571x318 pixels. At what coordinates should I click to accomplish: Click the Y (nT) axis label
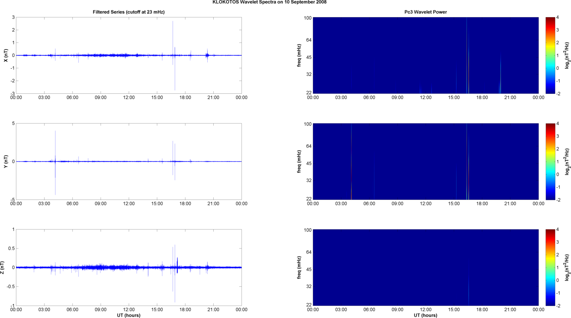coord(6,161)
